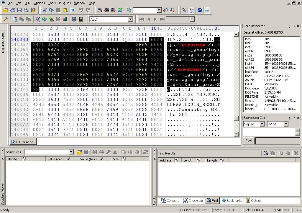Click the Print icon in the toolbar
The image size is (302, 213).
[26, 10]
